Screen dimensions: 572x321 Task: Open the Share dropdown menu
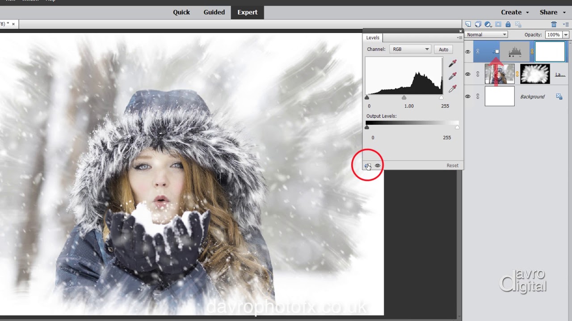[553, 12]
